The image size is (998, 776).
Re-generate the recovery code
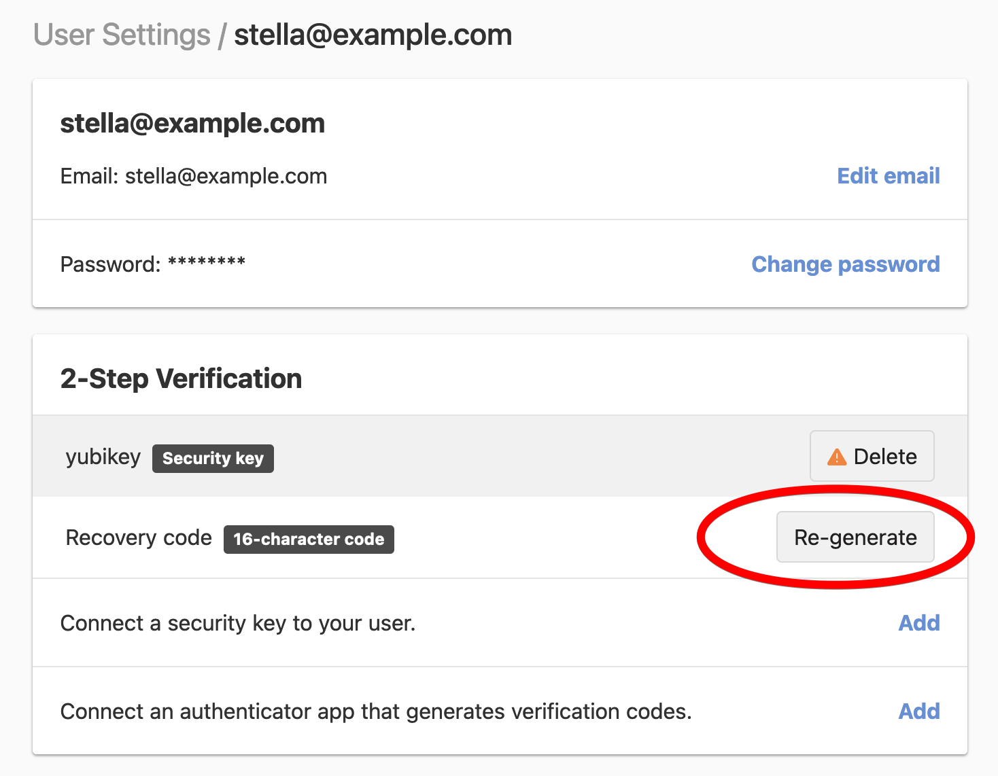click(855, 537)
